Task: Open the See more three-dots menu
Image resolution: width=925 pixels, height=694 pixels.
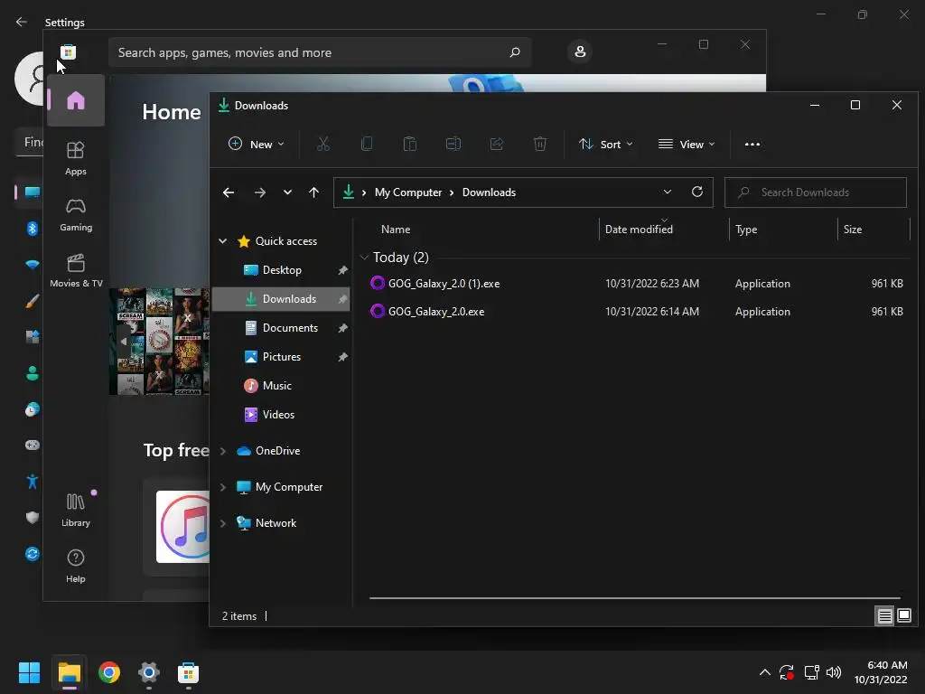Action: point(752,144)
